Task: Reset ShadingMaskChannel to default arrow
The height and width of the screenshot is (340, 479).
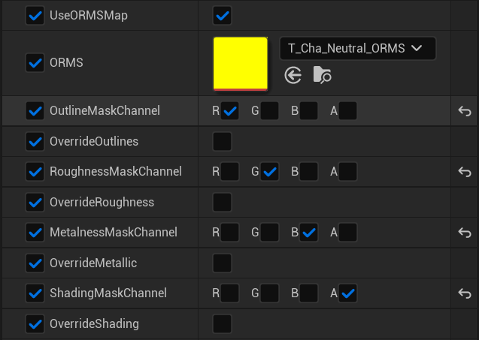Action: tap(465, 293)
